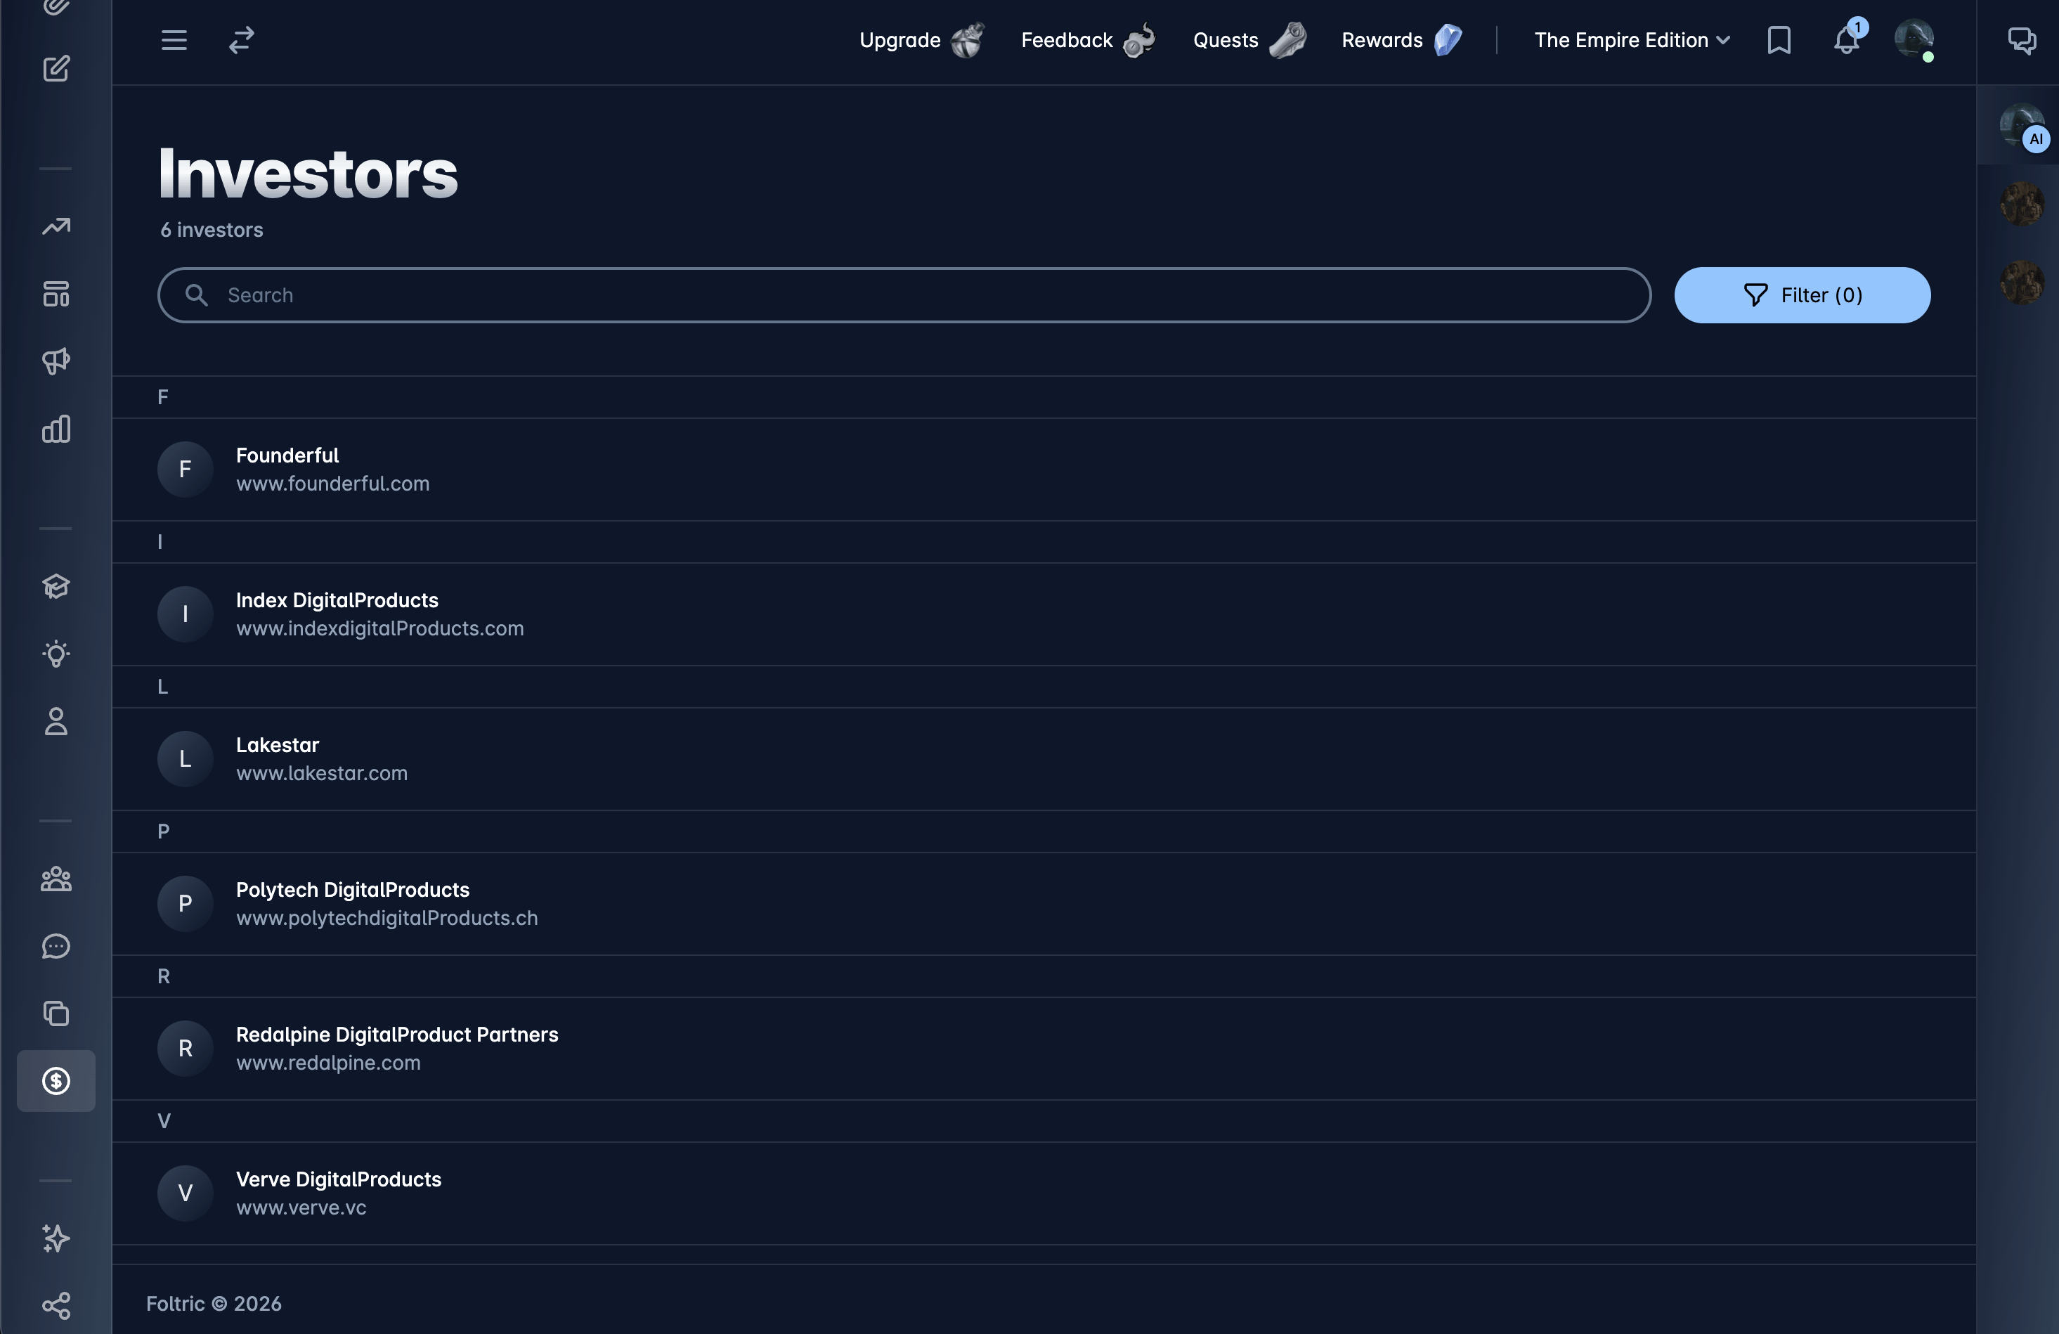Focus the investors Search field
Image resolution: width=2059 pixels, height=1334 pixels.
(904, 295)
